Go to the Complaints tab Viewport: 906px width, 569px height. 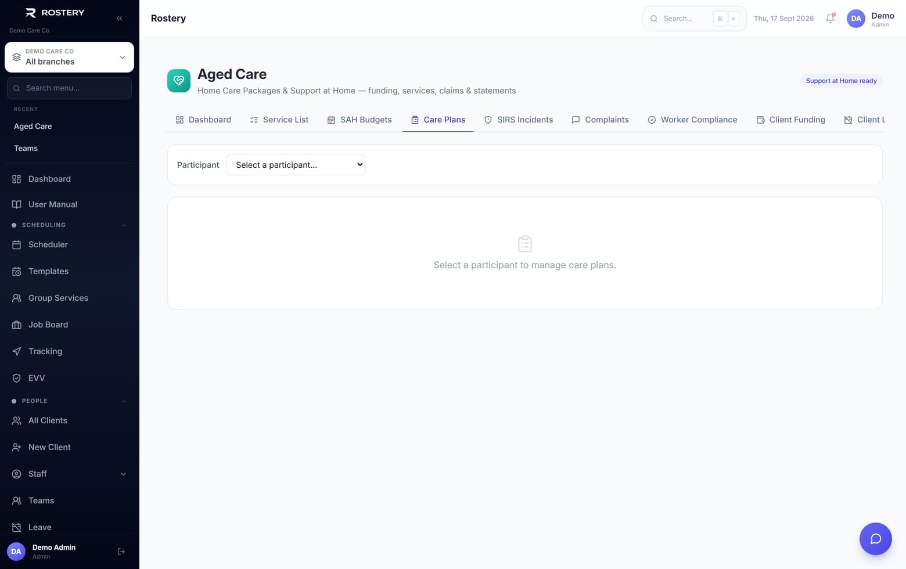click(x=601, y=120)
